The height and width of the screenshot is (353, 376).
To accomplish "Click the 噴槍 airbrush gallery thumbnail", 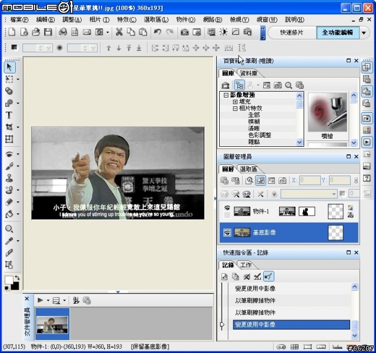I will (327, 112).
